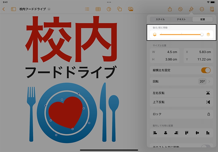Screen dimensions: 218x152
Task: Tap the ロック button
Action: [181, 114]
